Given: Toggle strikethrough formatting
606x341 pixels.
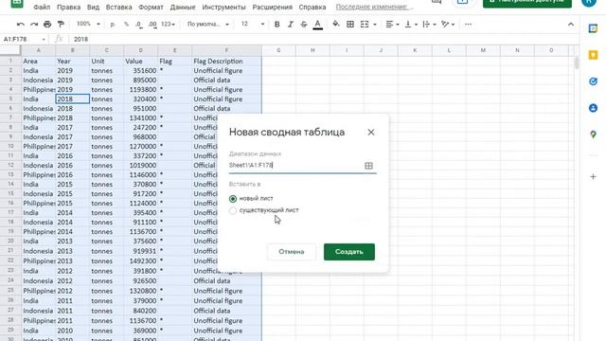Looking at the screenshot, I should (304, 25).
